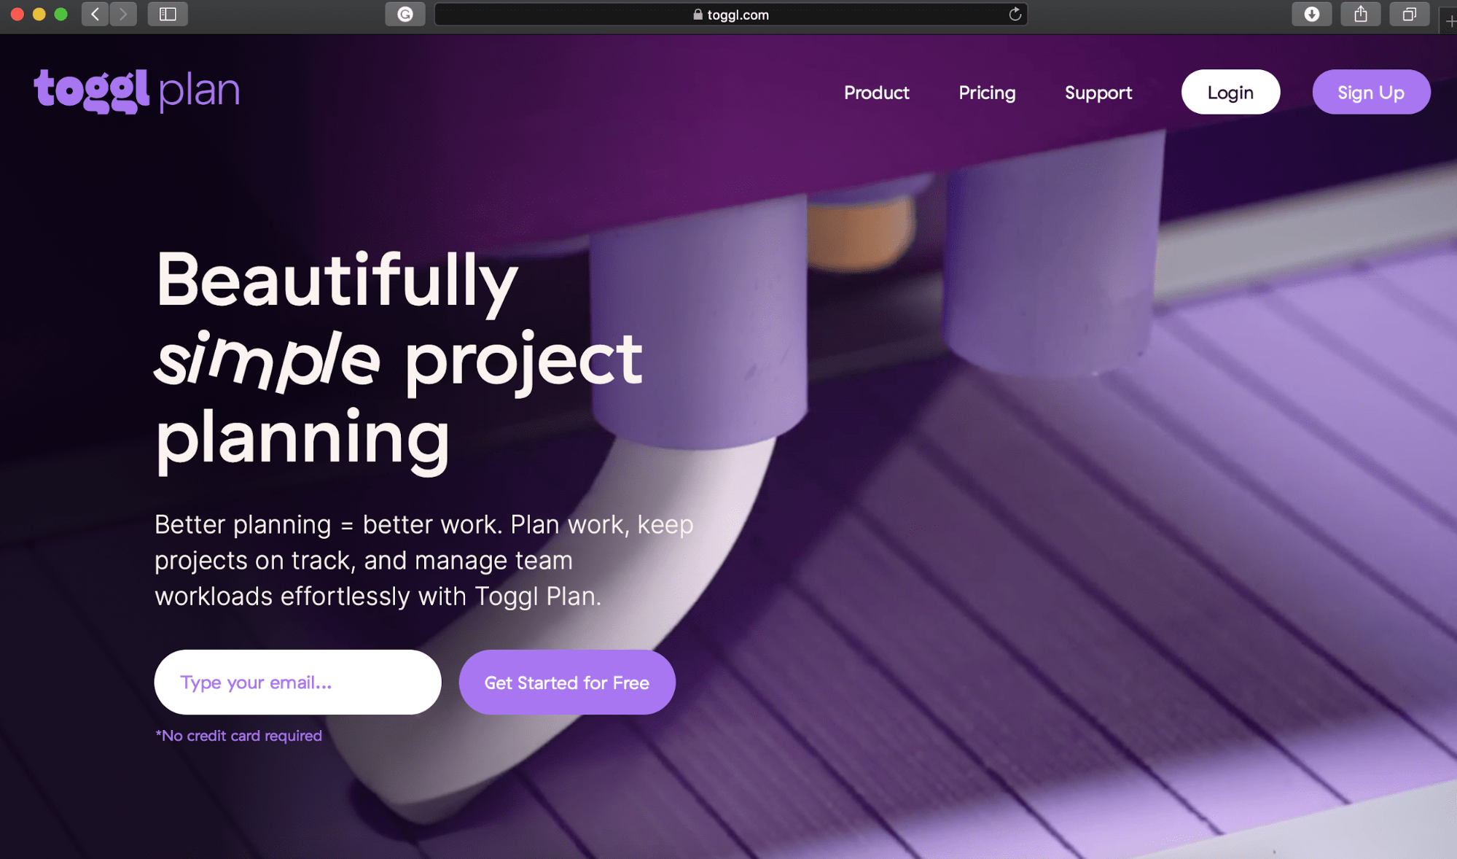This screenshot has width=1457, height=859.
Task: Click the Safari back arrow button
Action: [95, 14]
